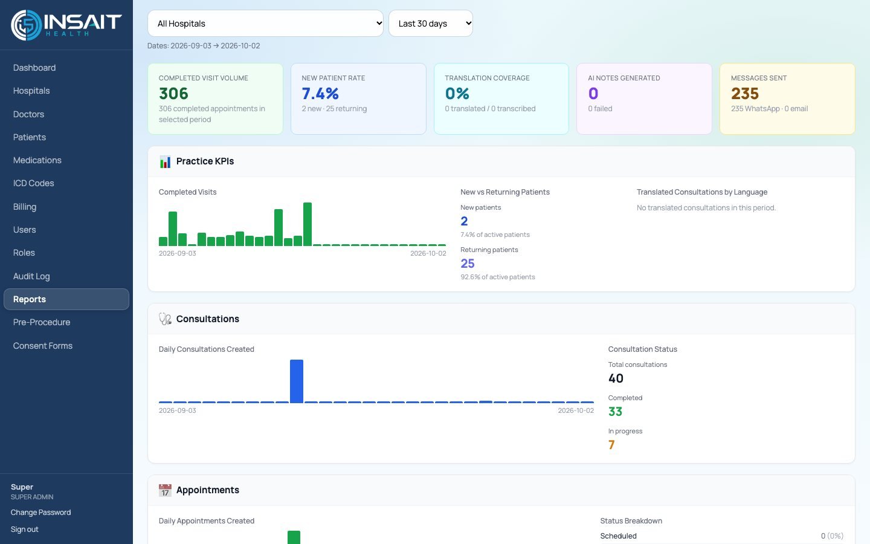Click the Completed Visit Volume card
Screen dimensions: 870x544
point(215,99)
